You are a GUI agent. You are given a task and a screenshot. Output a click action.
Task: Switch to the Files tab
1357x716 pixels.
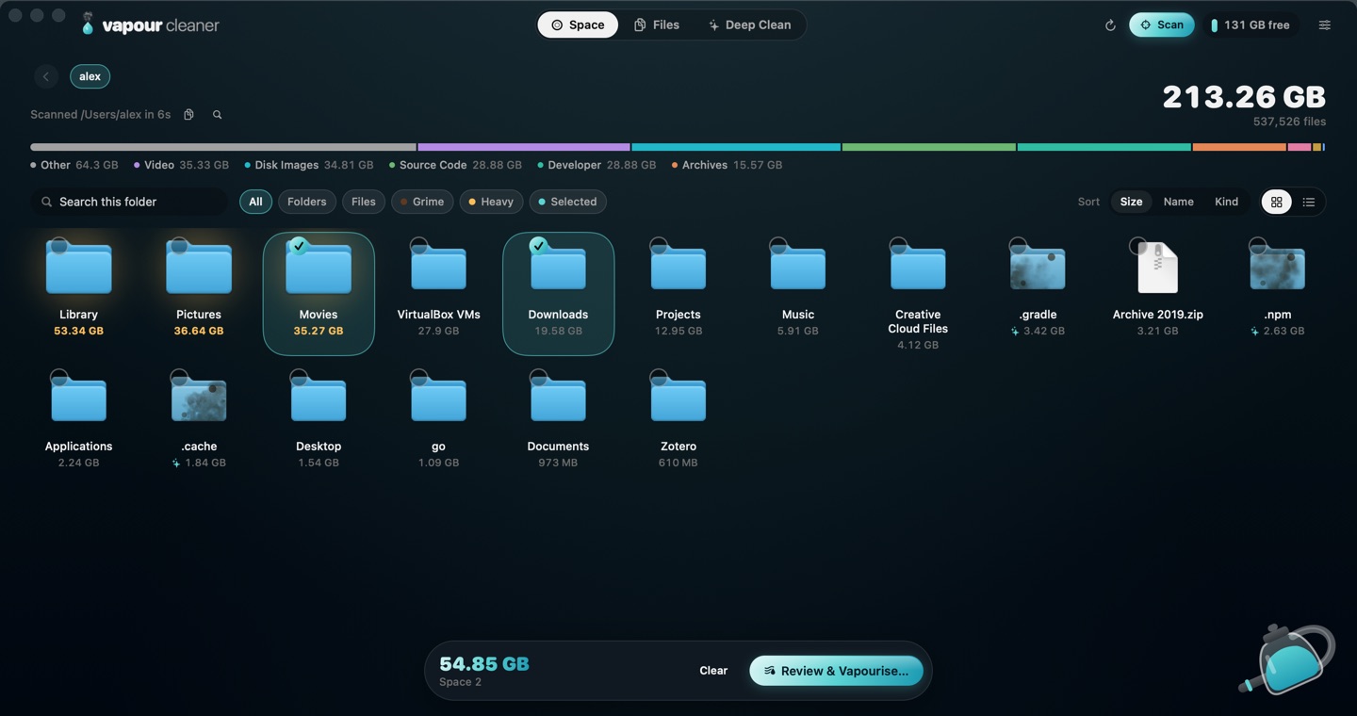click(656, 24)
